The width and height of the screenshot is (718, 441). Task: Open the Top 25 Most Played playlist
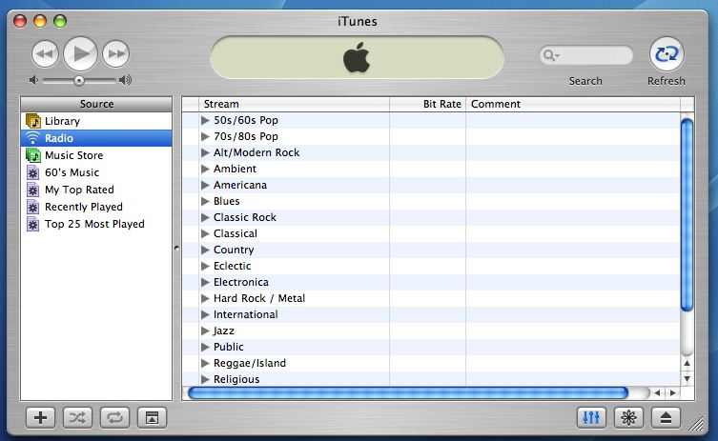click(96, 224)
